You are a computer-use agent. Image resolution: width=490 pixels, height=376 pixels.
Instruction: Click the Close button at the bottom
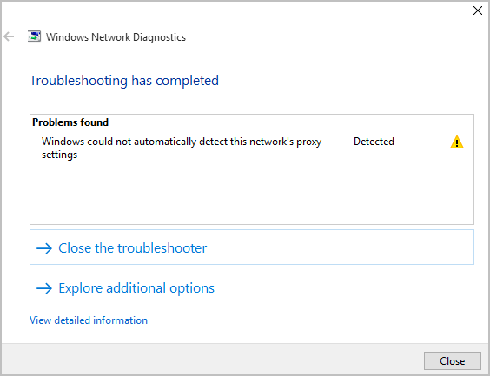coord(452,361)
